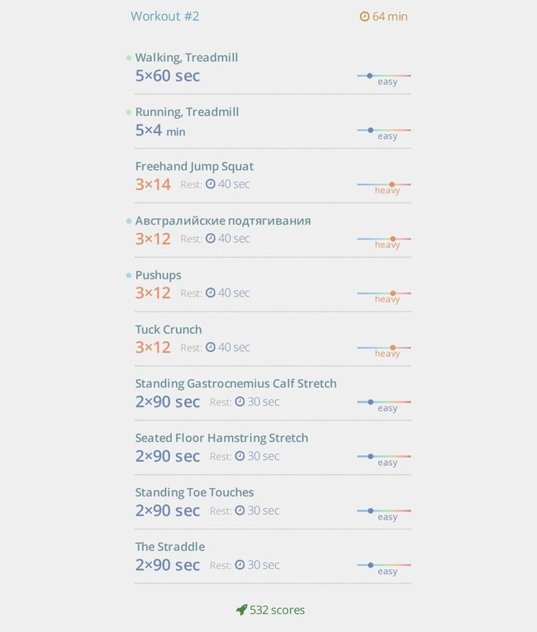Viewport: 537px width, 632px height.
Task: Click the clock icon beside 64 min
Action: point(364,17)
